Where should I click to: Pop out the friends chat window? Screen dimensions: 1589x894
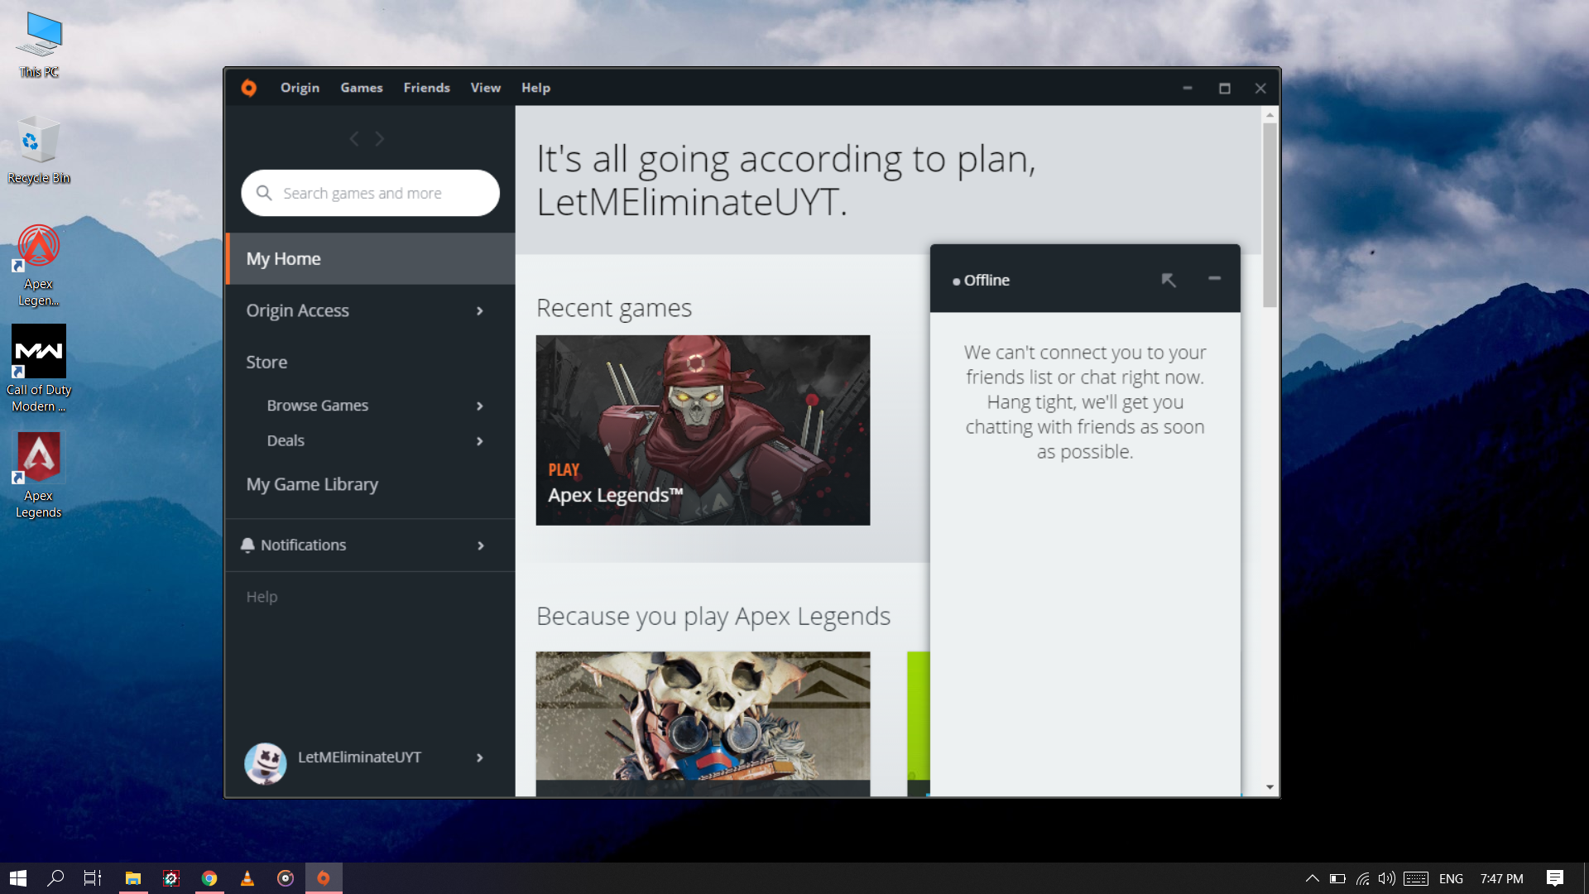coord(1169,280)
